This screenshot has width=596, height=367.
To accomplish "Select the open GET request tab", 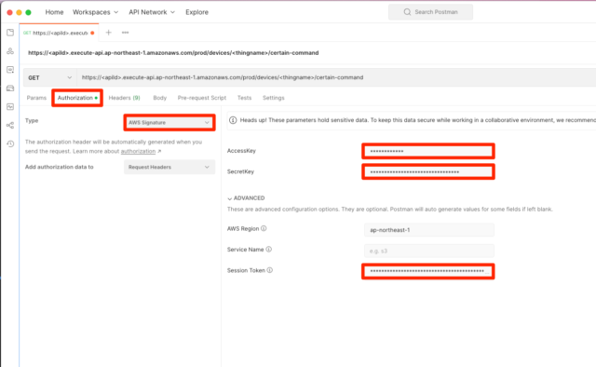I will click(x=59, y=33).
